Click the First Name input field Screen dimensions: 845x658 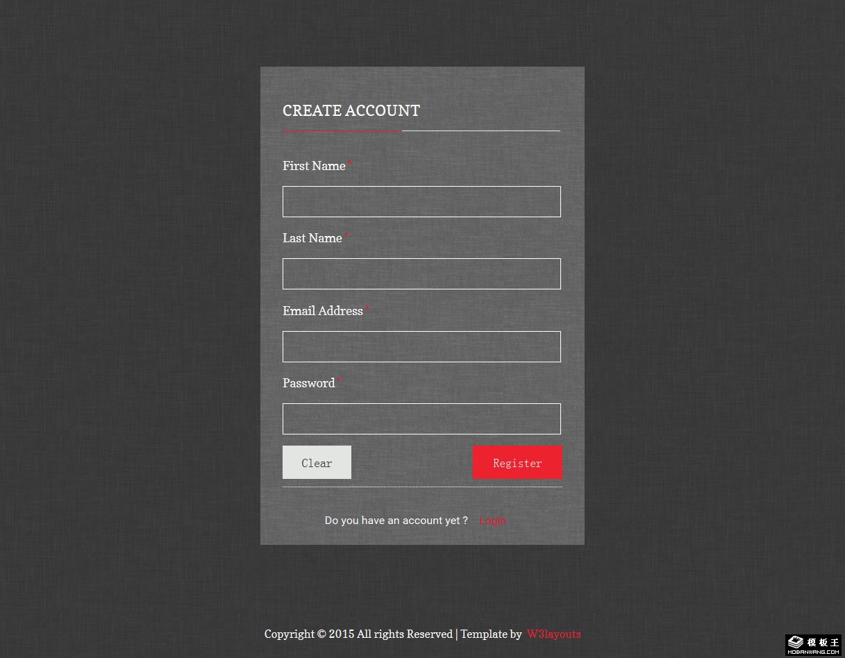(421, 201)
